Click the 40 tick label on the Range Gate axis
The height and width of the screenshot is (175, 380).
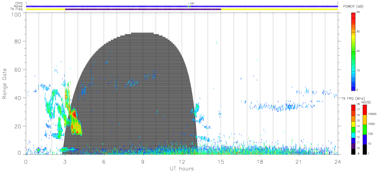coord(18,98)
